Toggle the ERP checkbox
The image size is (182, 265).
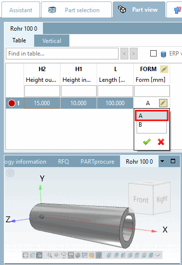click(153, 54)
